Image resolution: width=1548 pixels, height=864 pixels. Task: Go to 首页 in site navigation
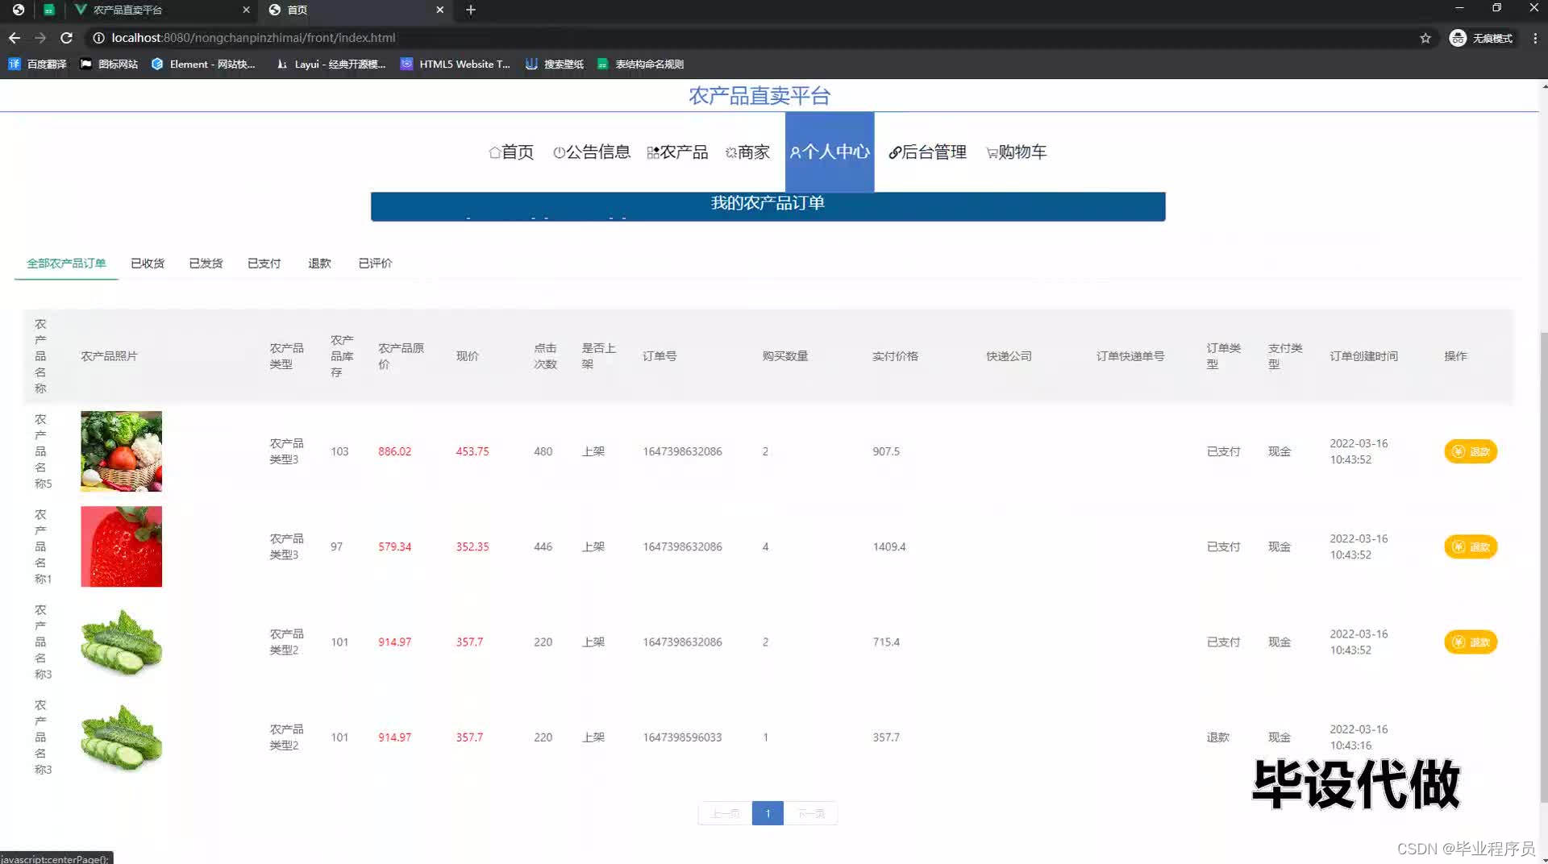click(511, 152)
